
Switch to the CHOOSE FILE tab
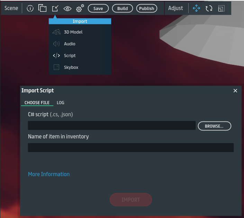click(37, 103)
